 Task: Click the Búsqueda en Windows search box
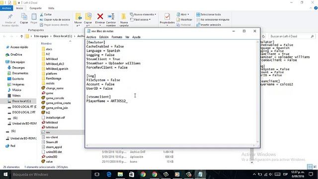(x=51, y=175)
